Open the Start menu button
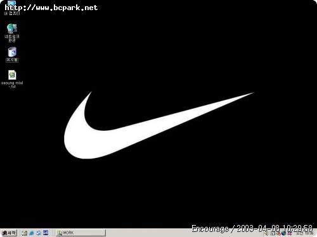 point(9,233)
